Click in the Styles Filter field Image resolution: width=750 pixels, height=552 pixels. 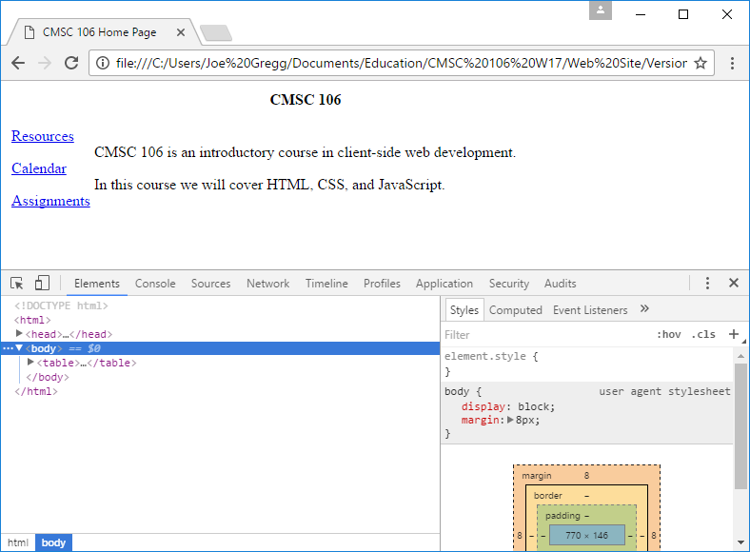click(545, 334)
